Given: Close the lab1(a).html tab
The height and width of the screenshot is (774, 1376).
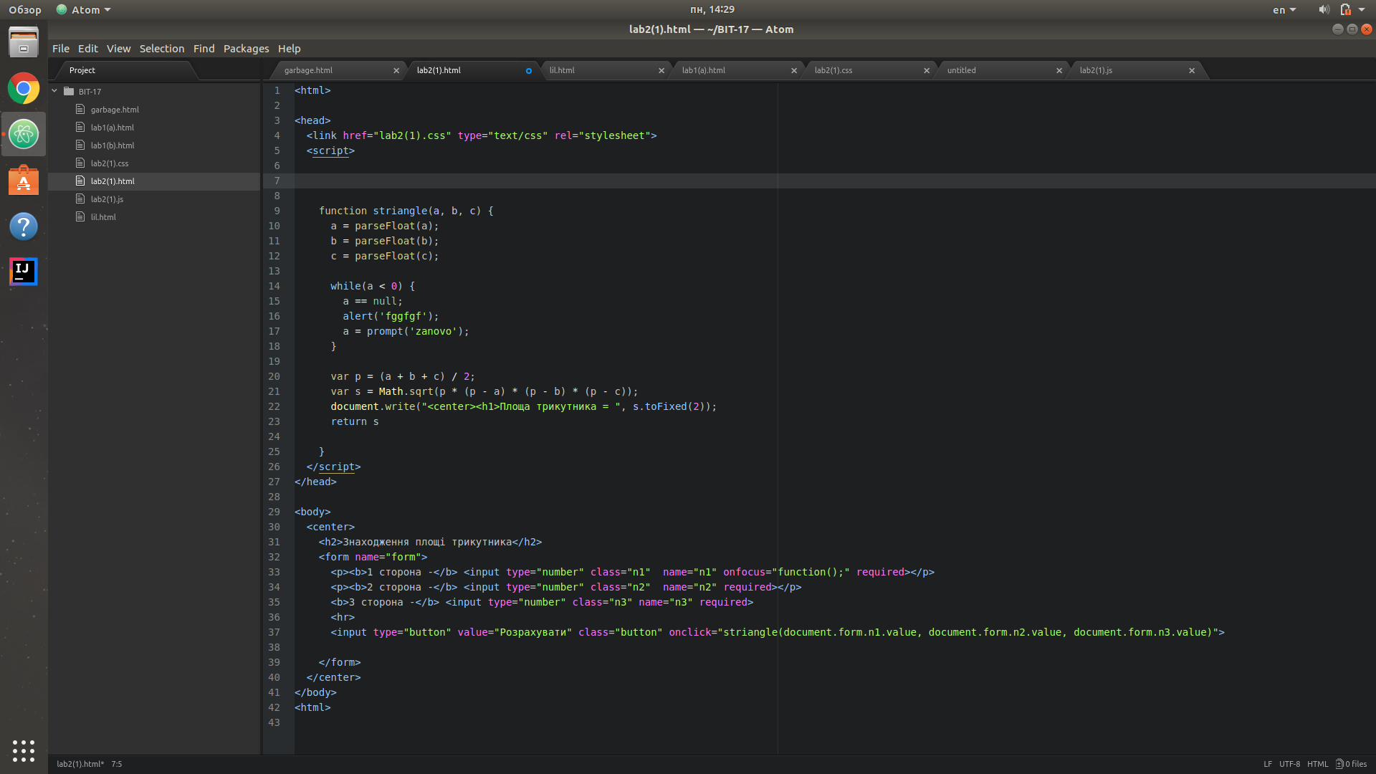Looking at the screenshot, I should pyautogui.click(x=794, y=70).
